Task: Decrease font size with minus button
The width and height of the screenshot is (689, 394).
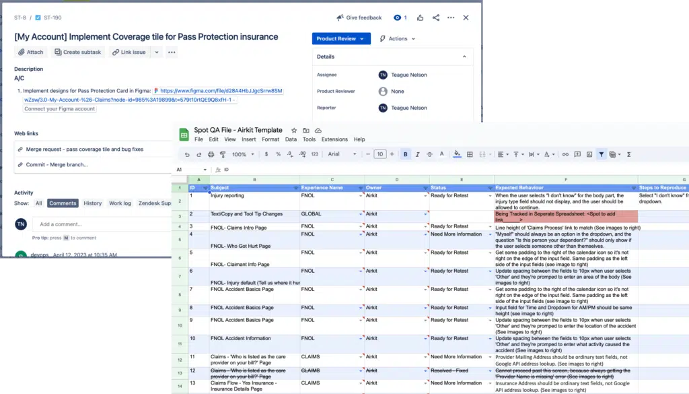Action: pyautogui.click(x=368, y=154)
